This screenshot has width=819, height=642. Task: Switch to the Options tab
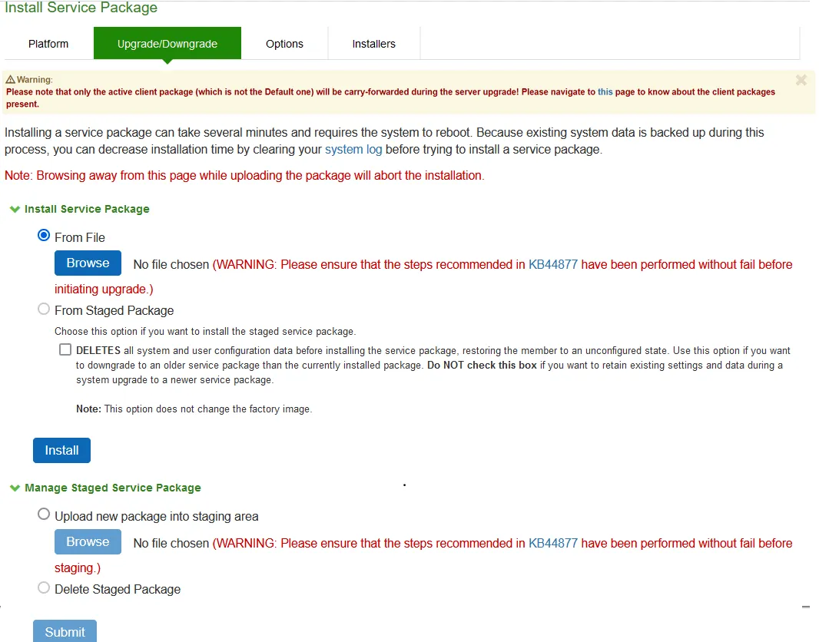[x=284, y=44]
